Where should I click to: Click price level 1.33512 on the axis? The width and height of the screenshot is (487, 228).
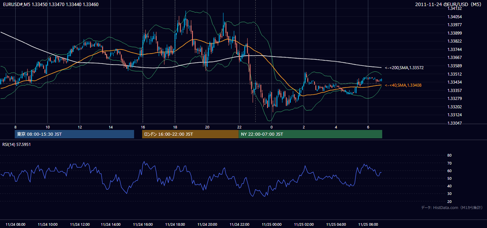pyautogui.click(x=455, y=74)
